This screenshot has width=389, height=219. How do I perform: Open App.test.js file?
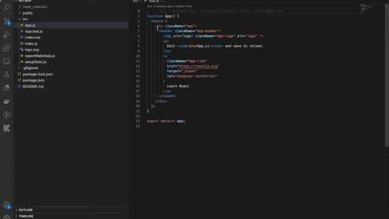[x=33, y=31]
